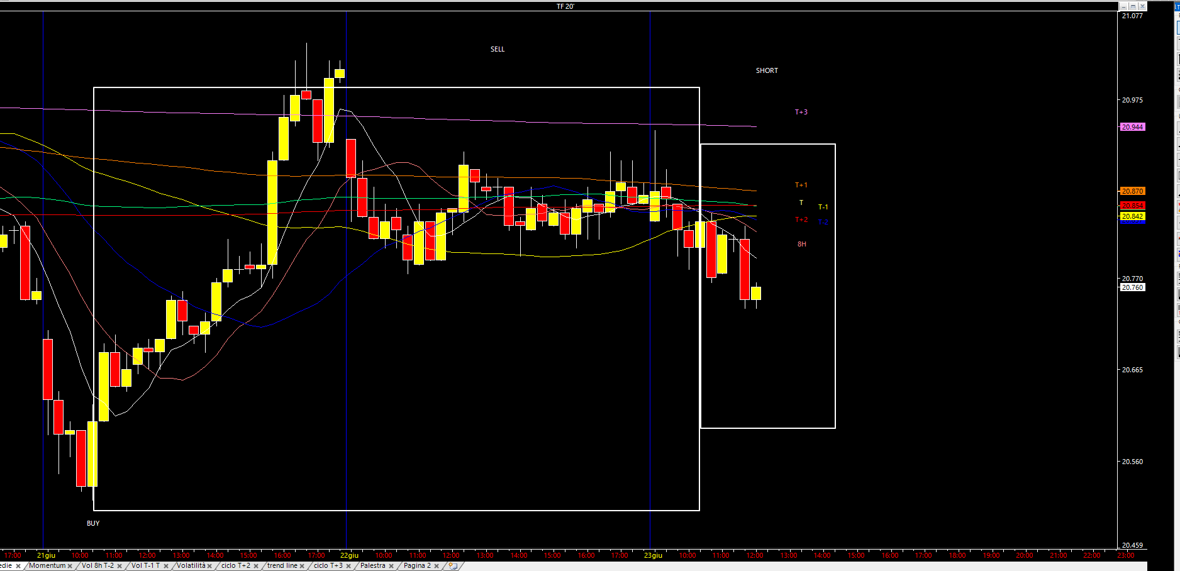The width and height of the screenshot is (1180, 571).
Task: Select the trend line tab
Action: (282, 566)
